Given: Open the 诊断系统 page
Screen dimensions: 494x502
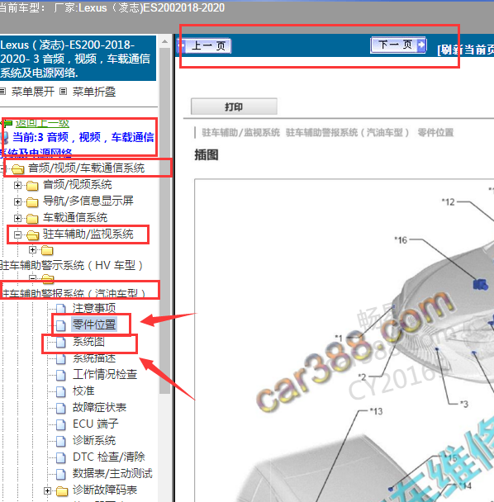Looking at the screenshot, I should pos(94,441).
